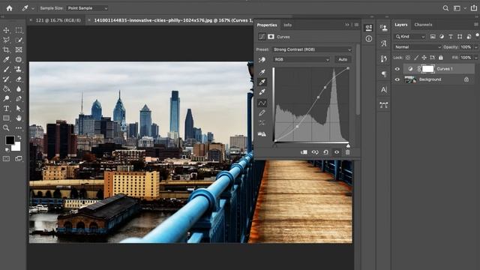Open the Preset Strong Contrast dropdown

tap(312, 49)
